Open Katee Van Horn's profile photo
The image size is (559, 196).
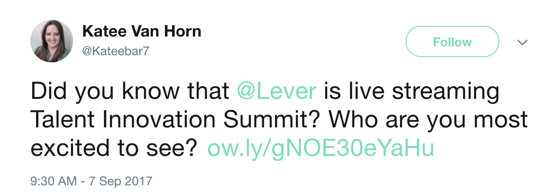pyautogui.click(x=51, y=41)
